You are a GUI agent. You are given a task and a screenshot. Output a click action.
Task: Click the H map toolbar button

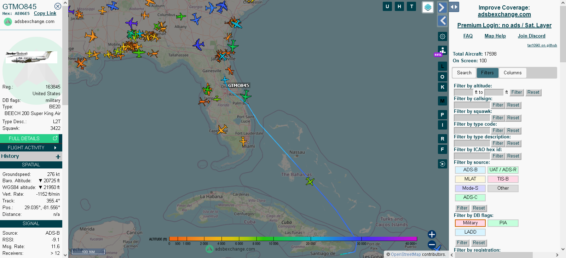[x=399, y=6]
